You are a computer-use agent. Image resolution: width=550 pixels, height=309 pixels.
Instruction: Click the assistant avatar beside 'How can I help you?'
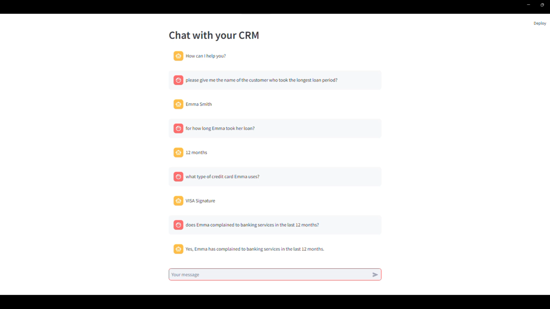pyautogui.click(x=178, y=56)
